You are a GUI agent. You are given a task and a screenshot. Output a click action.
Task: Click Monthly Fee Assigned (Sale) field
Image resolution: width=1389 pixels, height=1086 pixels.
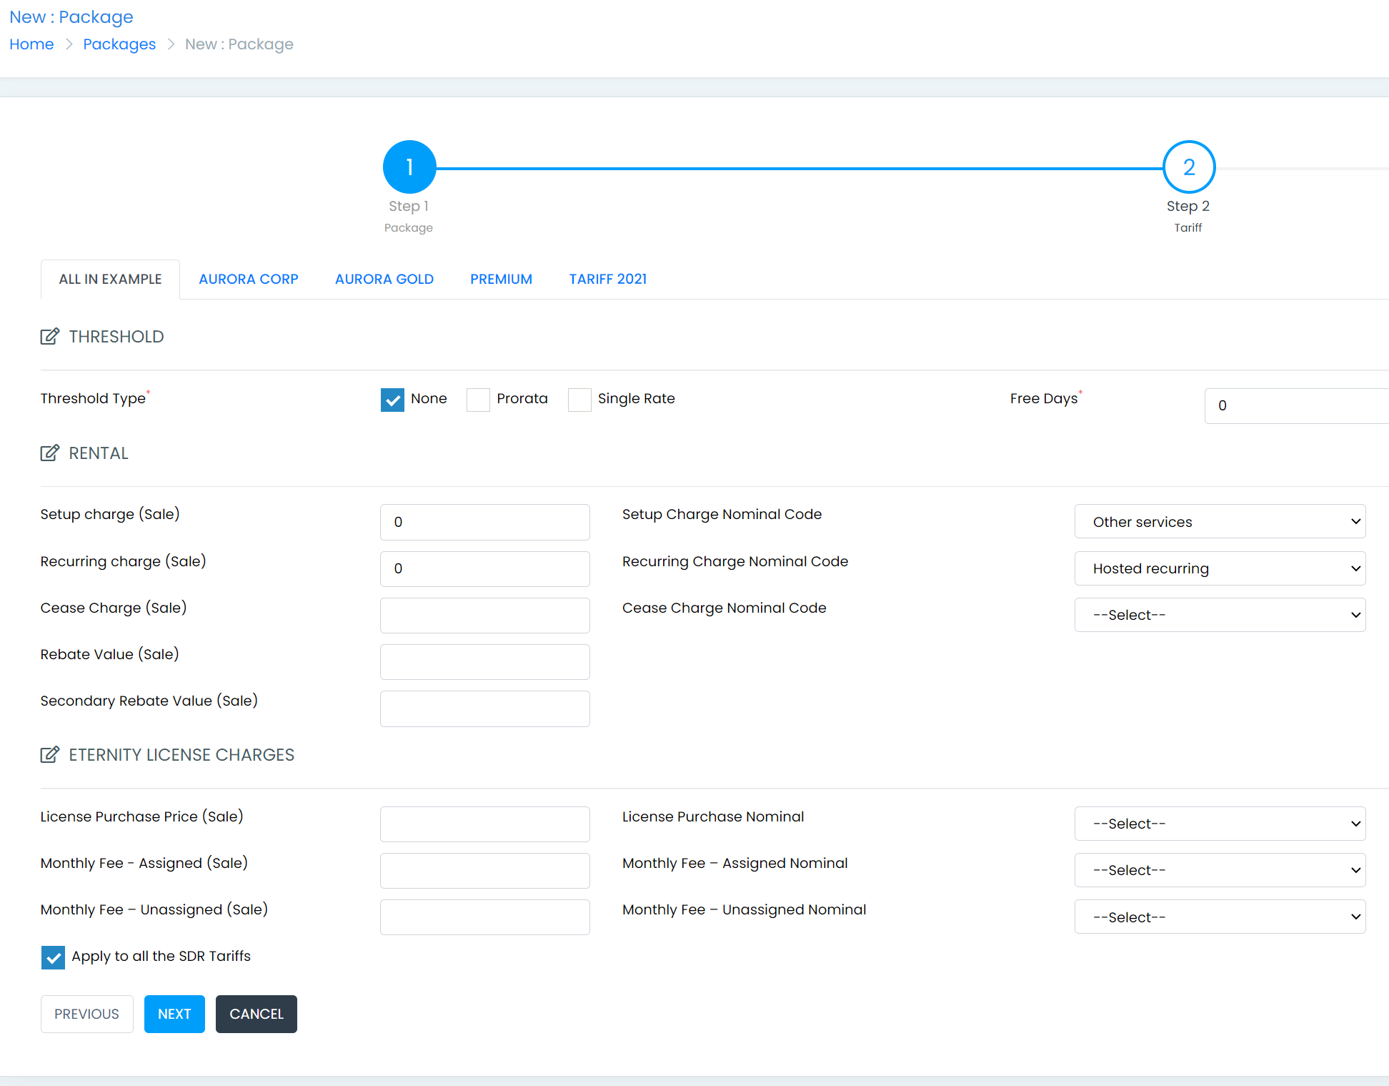coord(485,870)
